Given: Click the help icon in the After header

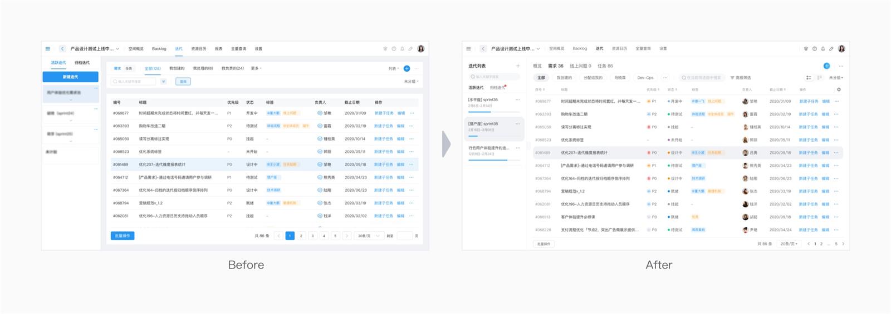Looking at the screenshot, I should pyautogui.click(x=814, y=49).
